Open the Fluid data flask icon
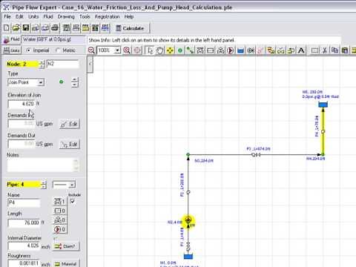This screenshot has width=356, height=267. coord(6,40)
